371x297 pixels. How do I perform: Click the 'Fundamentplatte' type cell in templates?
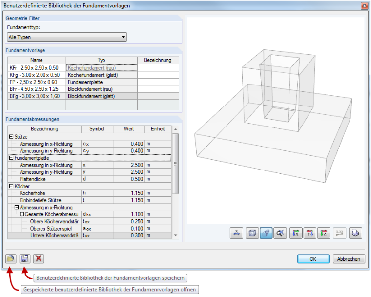102,82
